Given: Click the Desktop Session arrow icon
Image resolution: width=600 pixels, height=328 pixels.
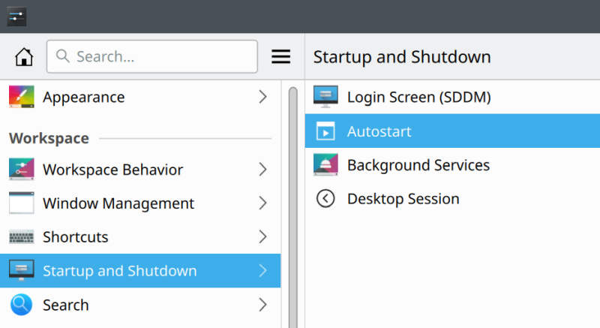Looking at the screenshot, I should (x=325, y=199).
